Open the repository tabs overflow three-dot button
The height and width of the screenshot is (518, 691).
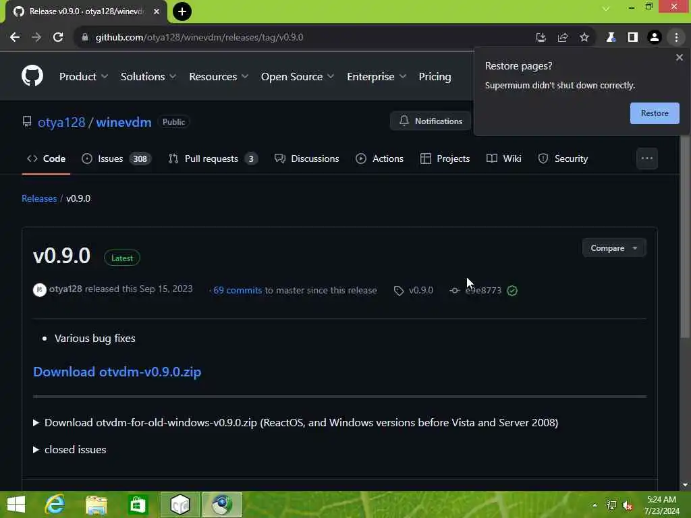[646, 159]
